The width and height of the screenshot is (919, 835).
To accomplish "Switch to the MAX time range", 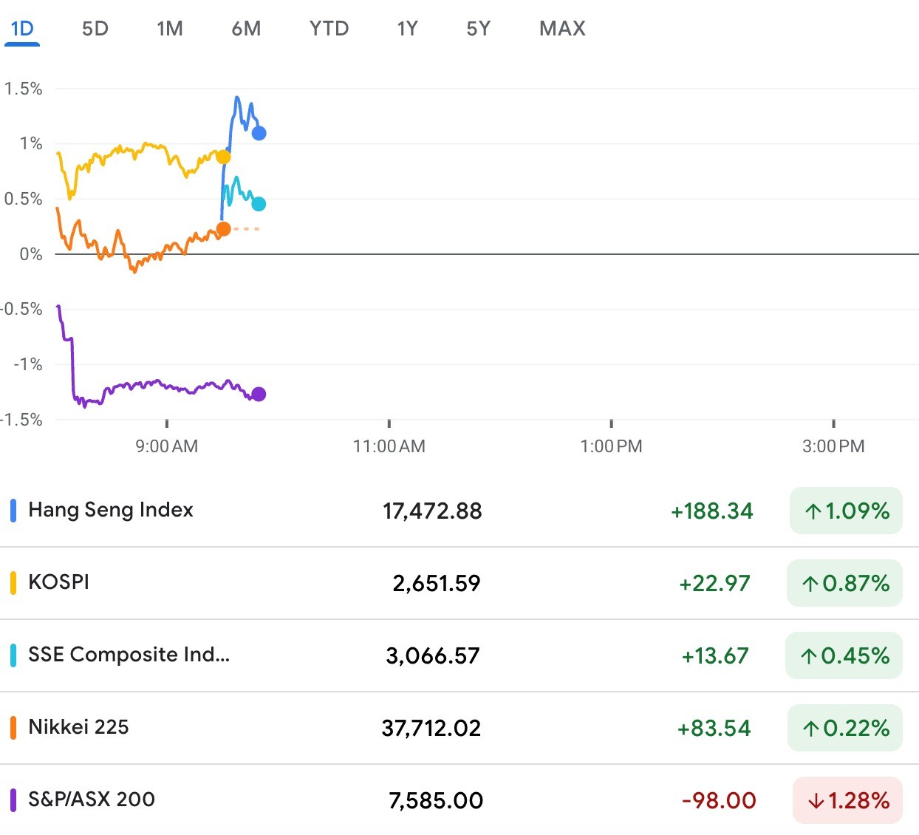I will (x=562, y=29).
